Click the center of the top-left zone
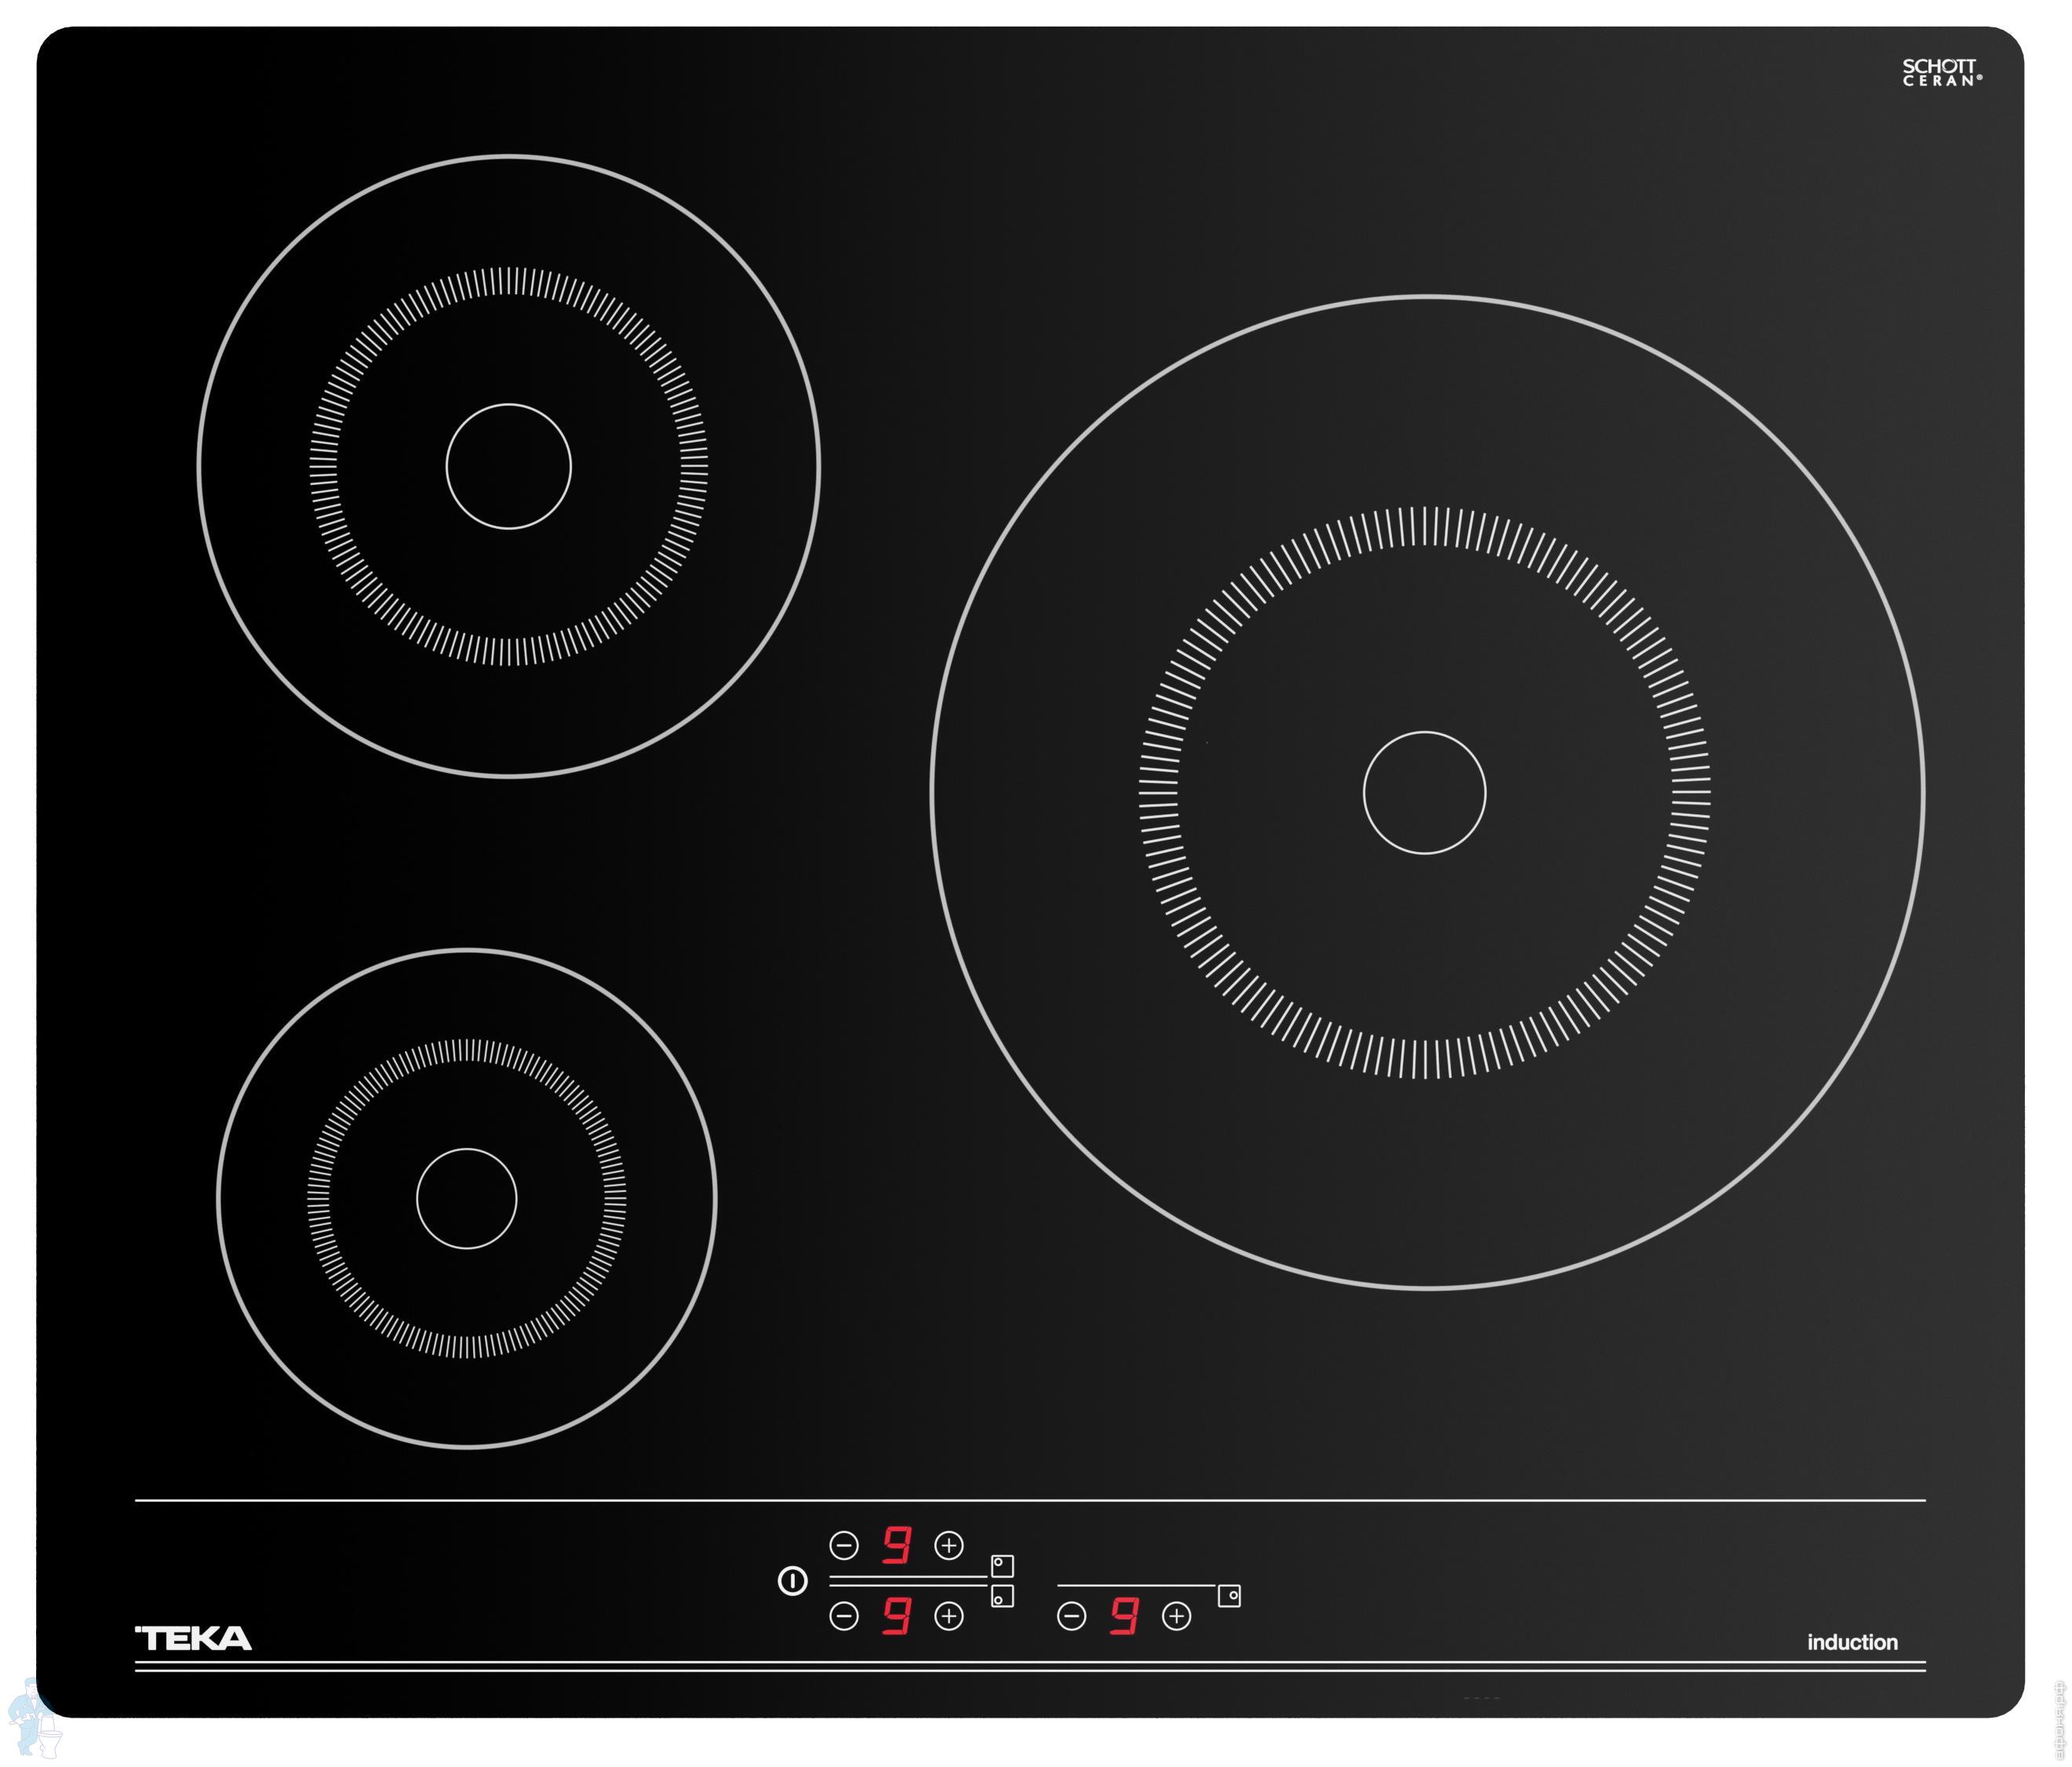 click(508, 466)
